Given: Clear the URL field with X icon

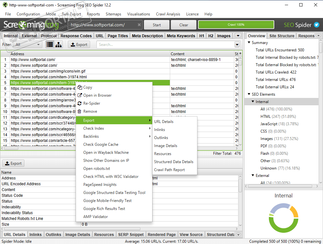Looking at the screenshot, I should (139, 25).
